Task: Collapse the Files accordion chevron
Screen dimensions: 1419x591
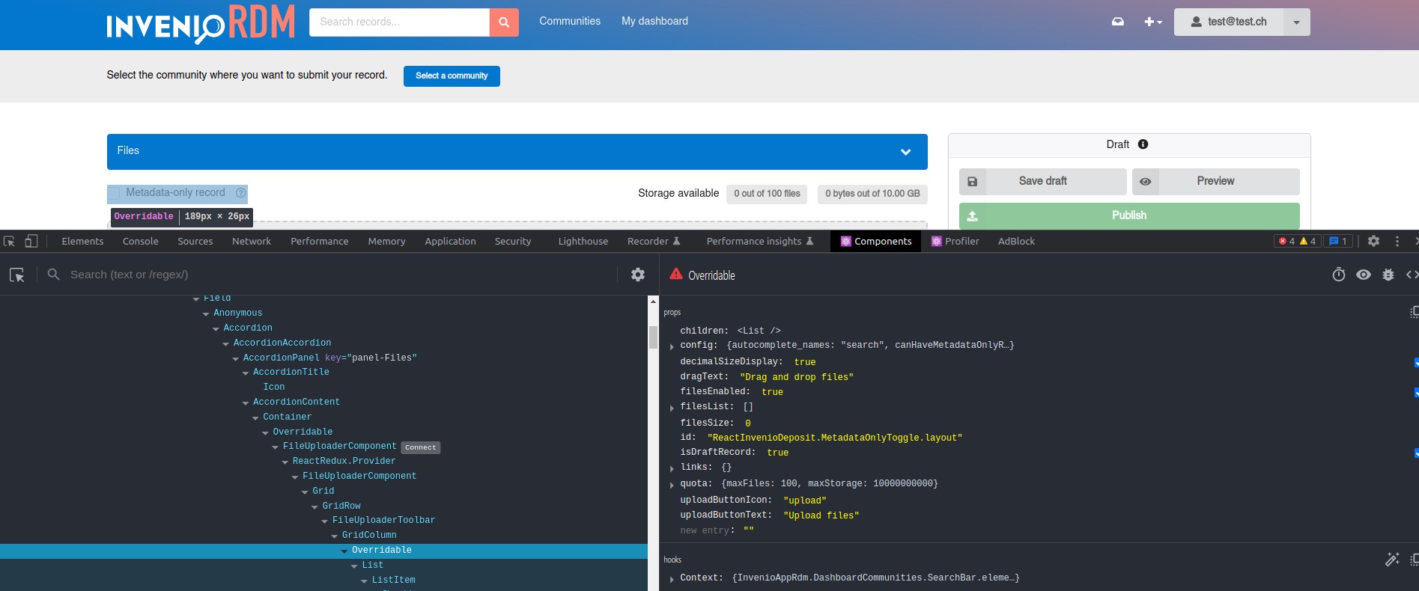Action: tap(905, 152)
